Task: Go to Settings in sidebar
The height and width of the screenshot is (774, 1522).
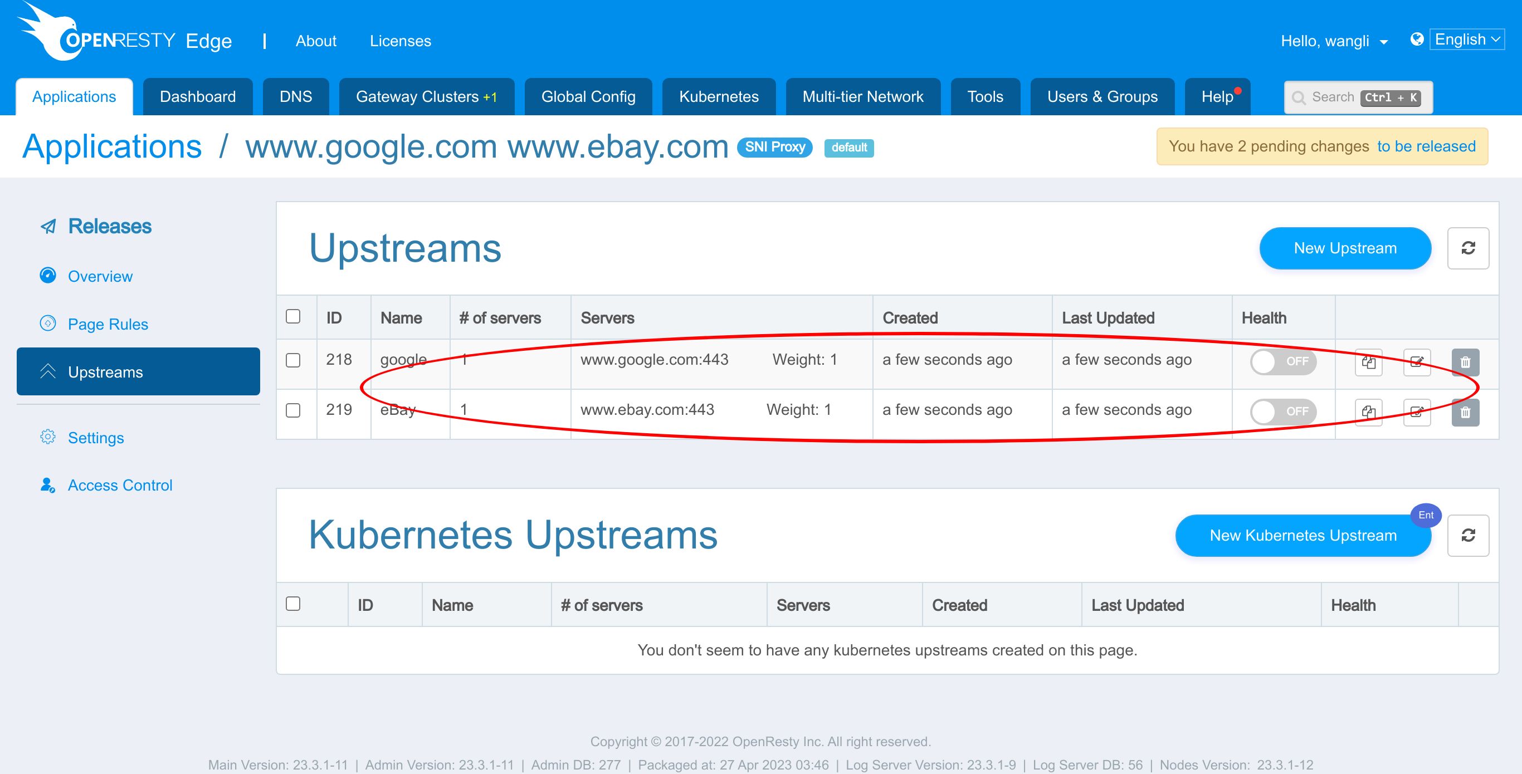Action: point(96,438)
